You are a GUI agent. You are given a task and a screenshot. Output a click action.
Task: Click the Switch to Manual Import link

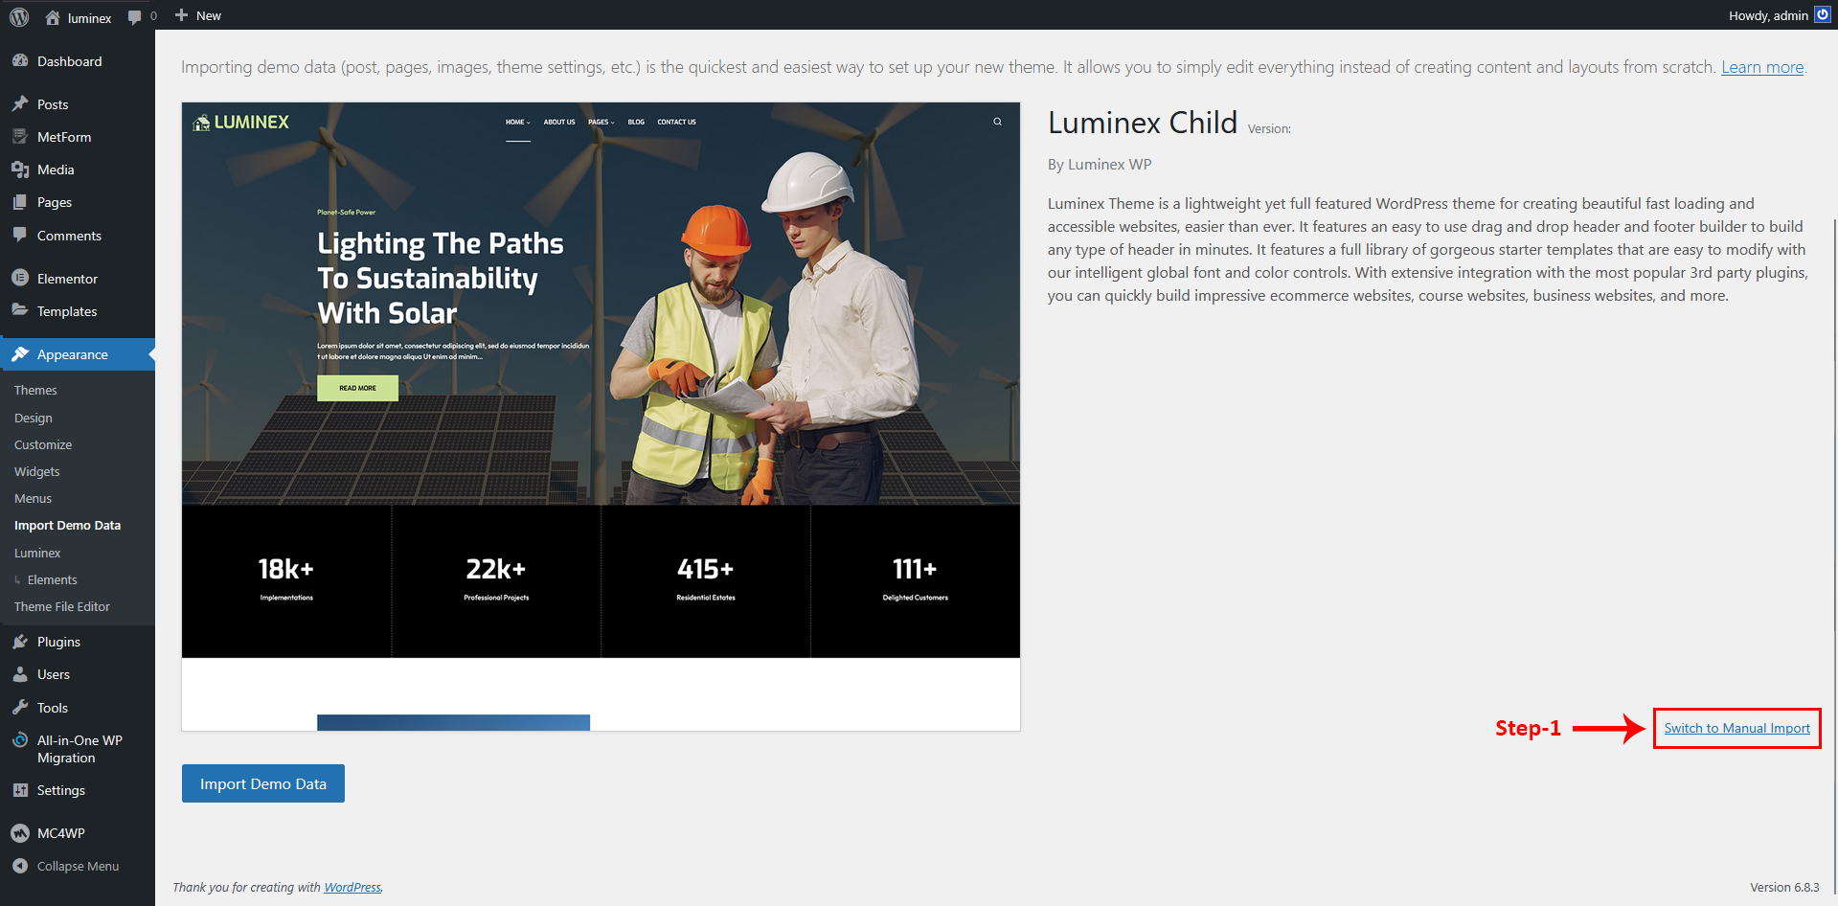pos(1736,729)
